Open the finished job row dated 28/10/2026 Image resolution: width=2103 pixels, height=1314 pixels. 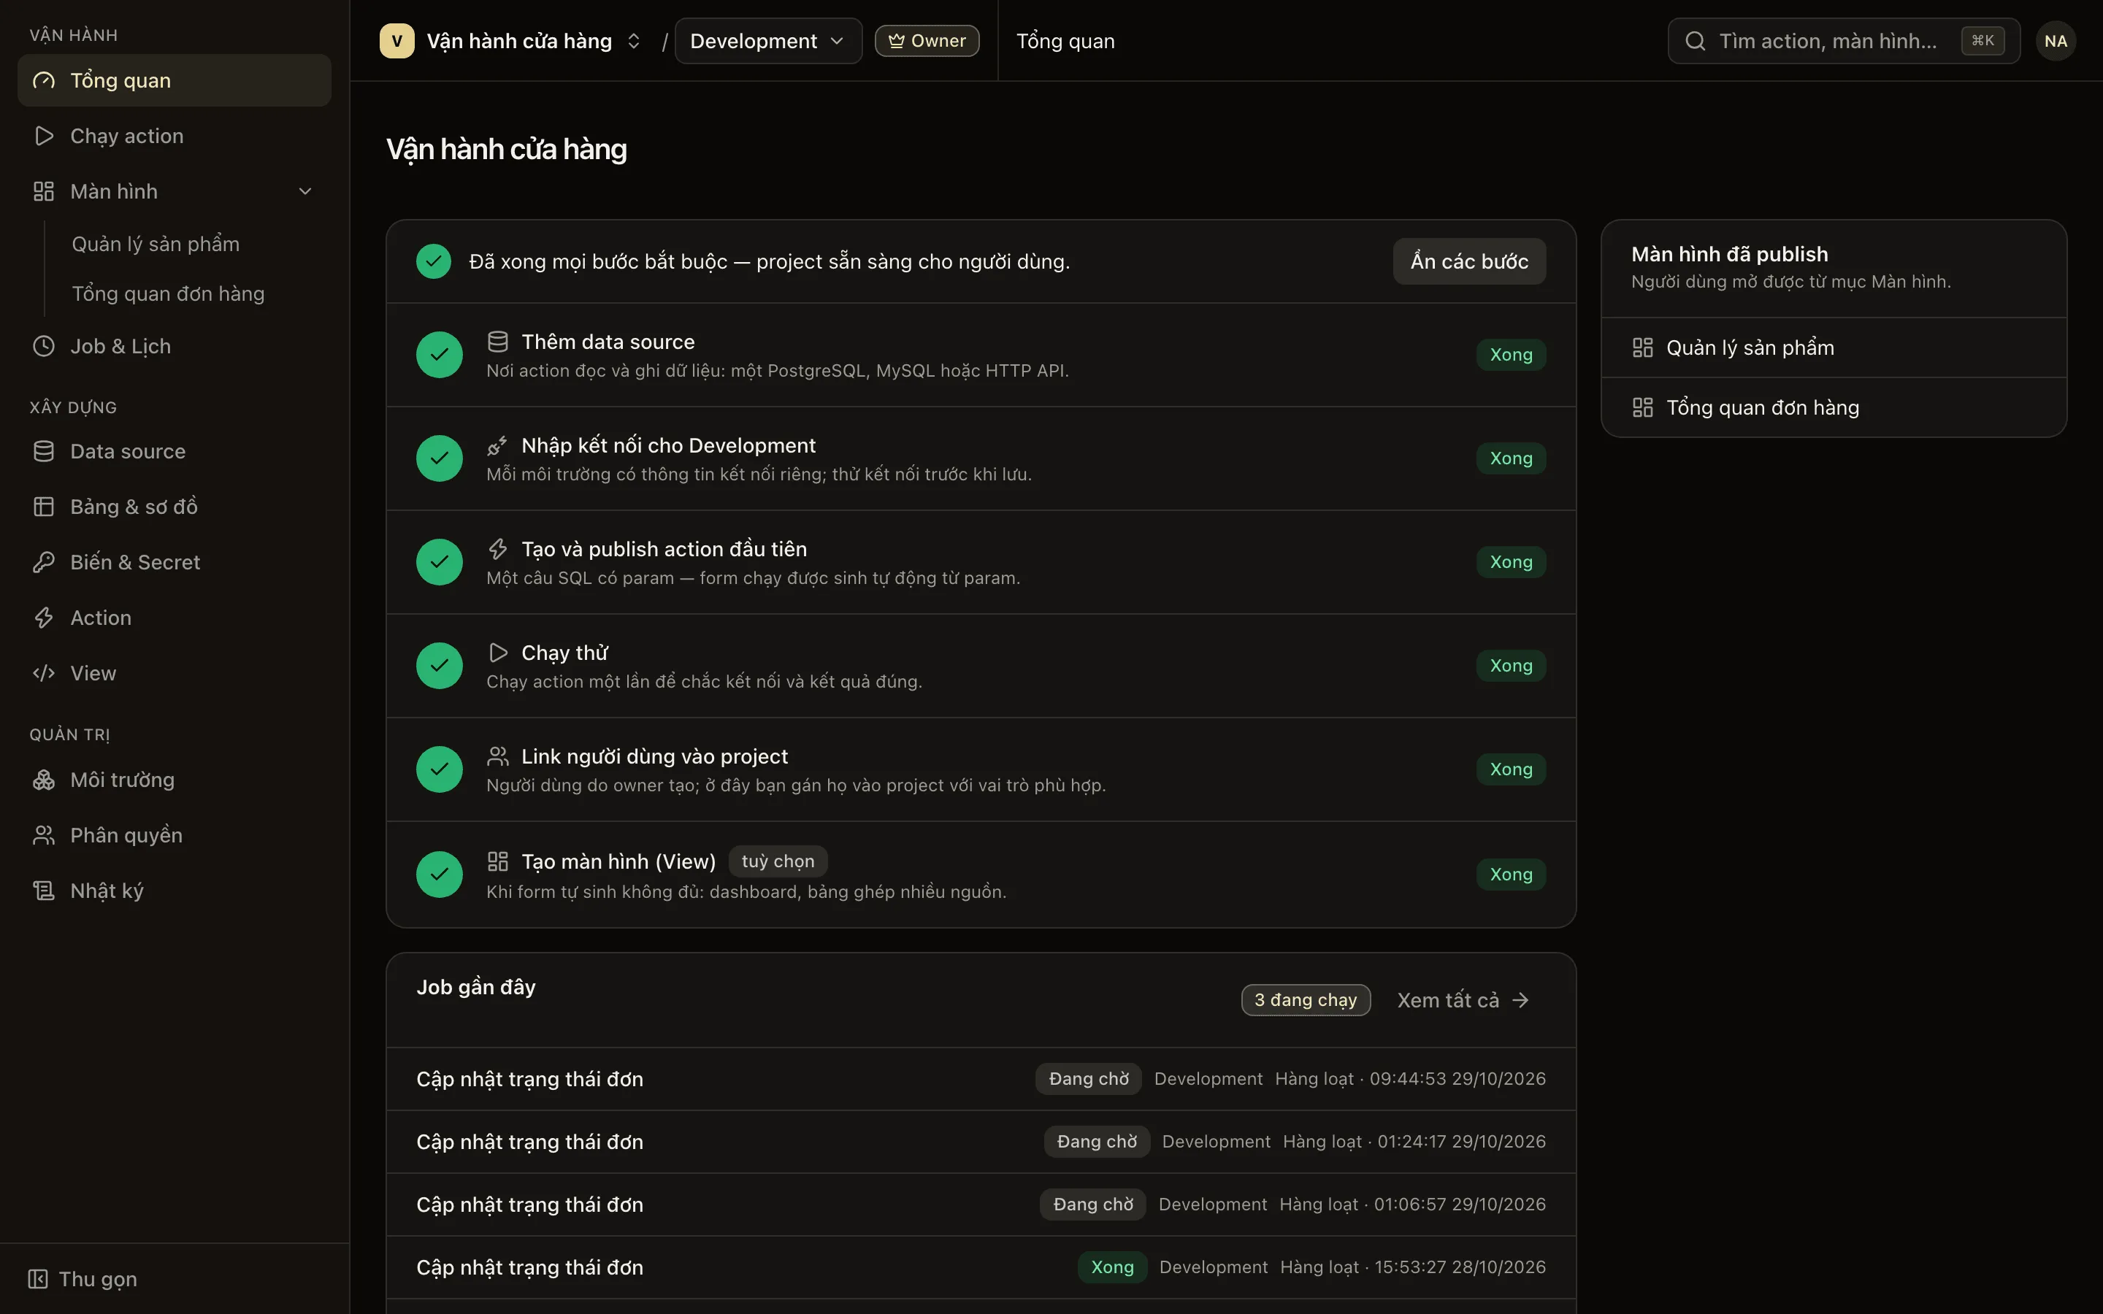980,1268
